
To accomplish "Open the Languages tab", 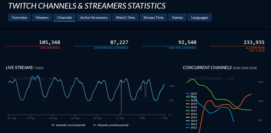I will click(200, 17).
